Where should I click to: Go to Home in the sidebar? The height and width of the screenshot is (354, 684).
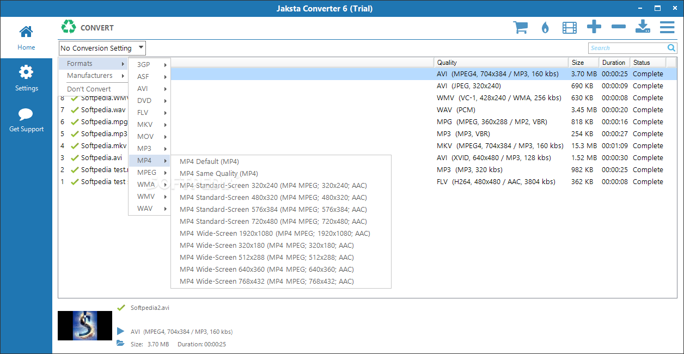coord(26,38)
